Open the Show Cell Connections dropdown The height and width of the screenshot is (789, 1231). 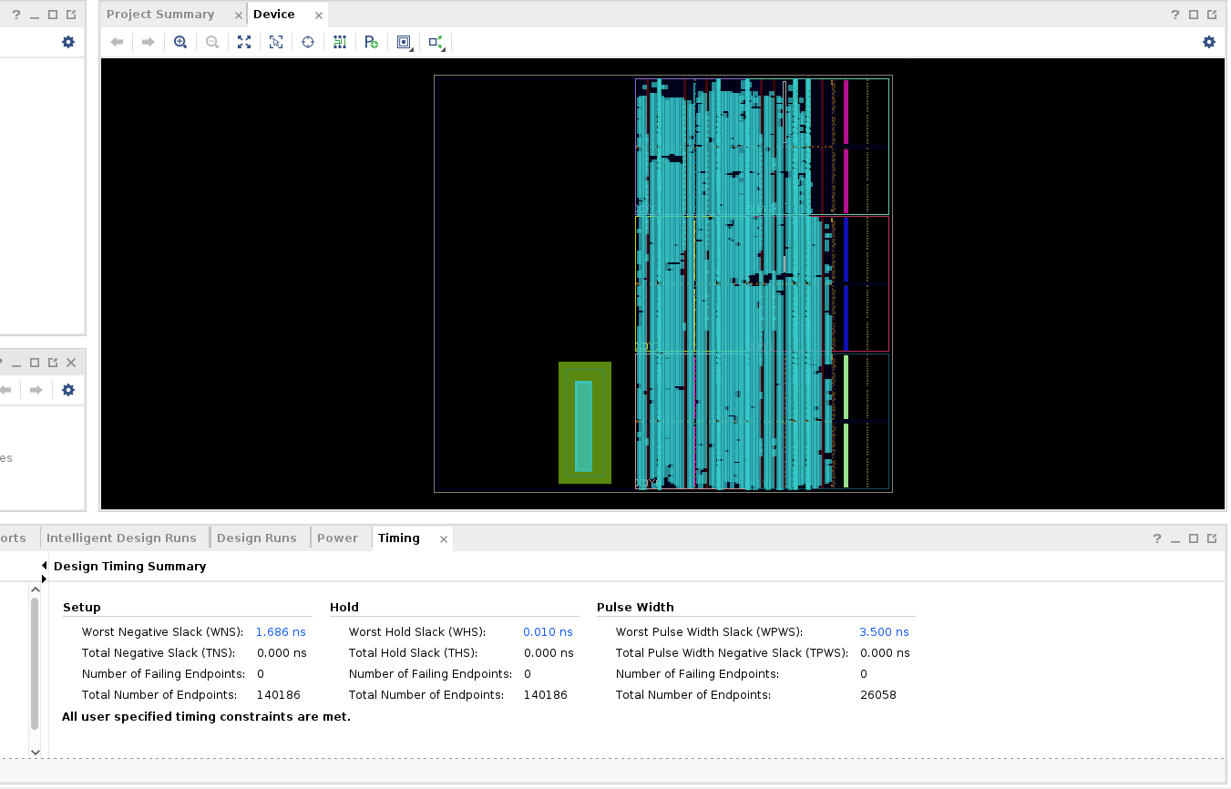pyautogui.click(x=436, y=43)
